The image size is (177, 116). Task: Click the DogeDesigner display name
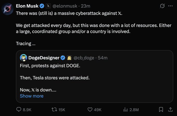(43, 58)
